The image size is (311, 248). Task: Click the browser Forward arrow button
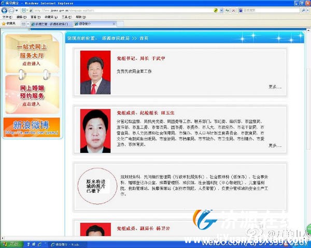click(11, 10)
